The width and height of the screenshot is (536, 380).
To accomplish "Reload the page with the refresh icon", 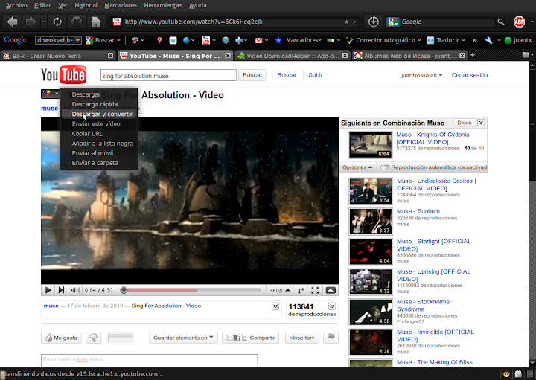I will tap(57, 22).
